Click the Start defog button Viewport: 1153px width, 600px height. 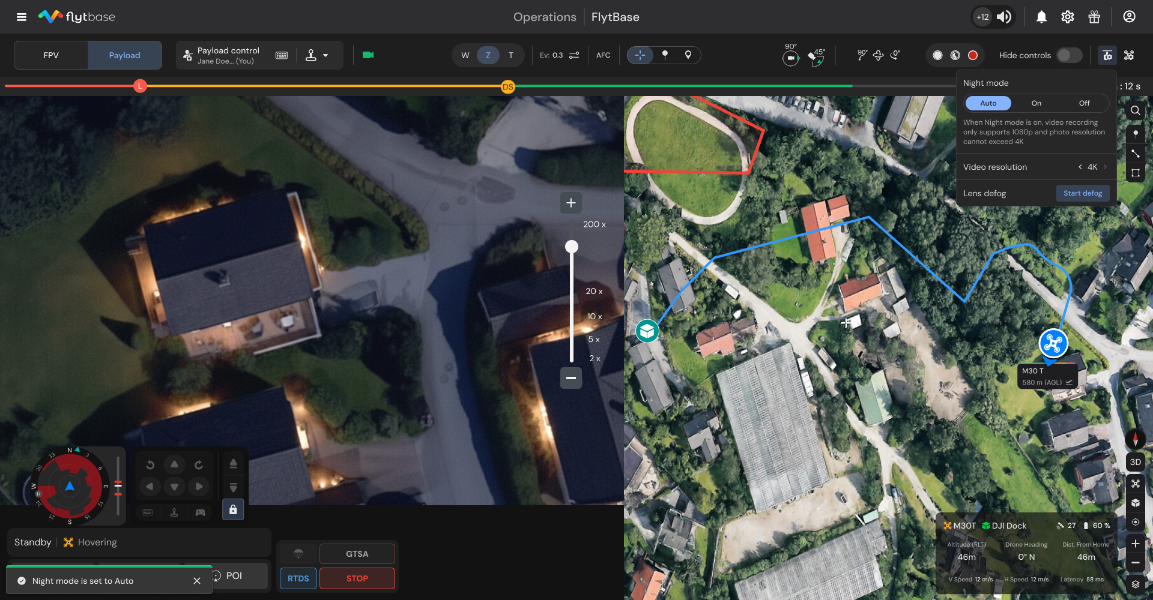1083,193
